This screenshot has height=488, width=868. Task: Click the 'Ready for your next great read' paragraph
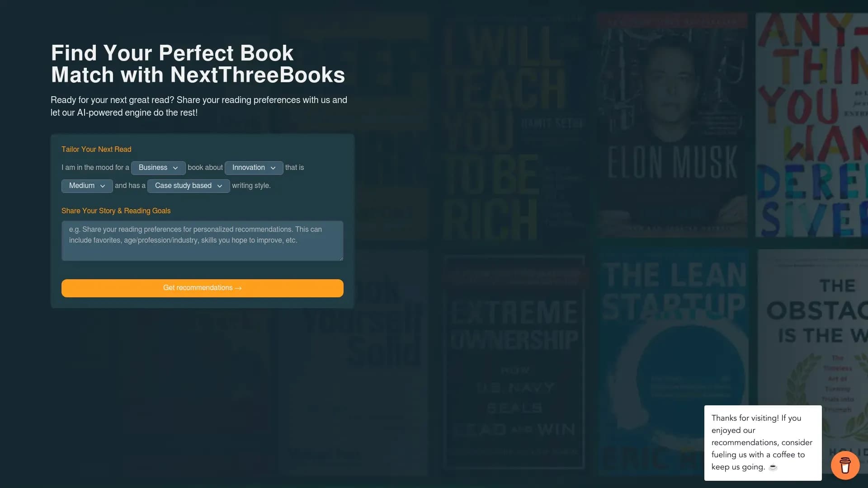(x=199, y=106)
